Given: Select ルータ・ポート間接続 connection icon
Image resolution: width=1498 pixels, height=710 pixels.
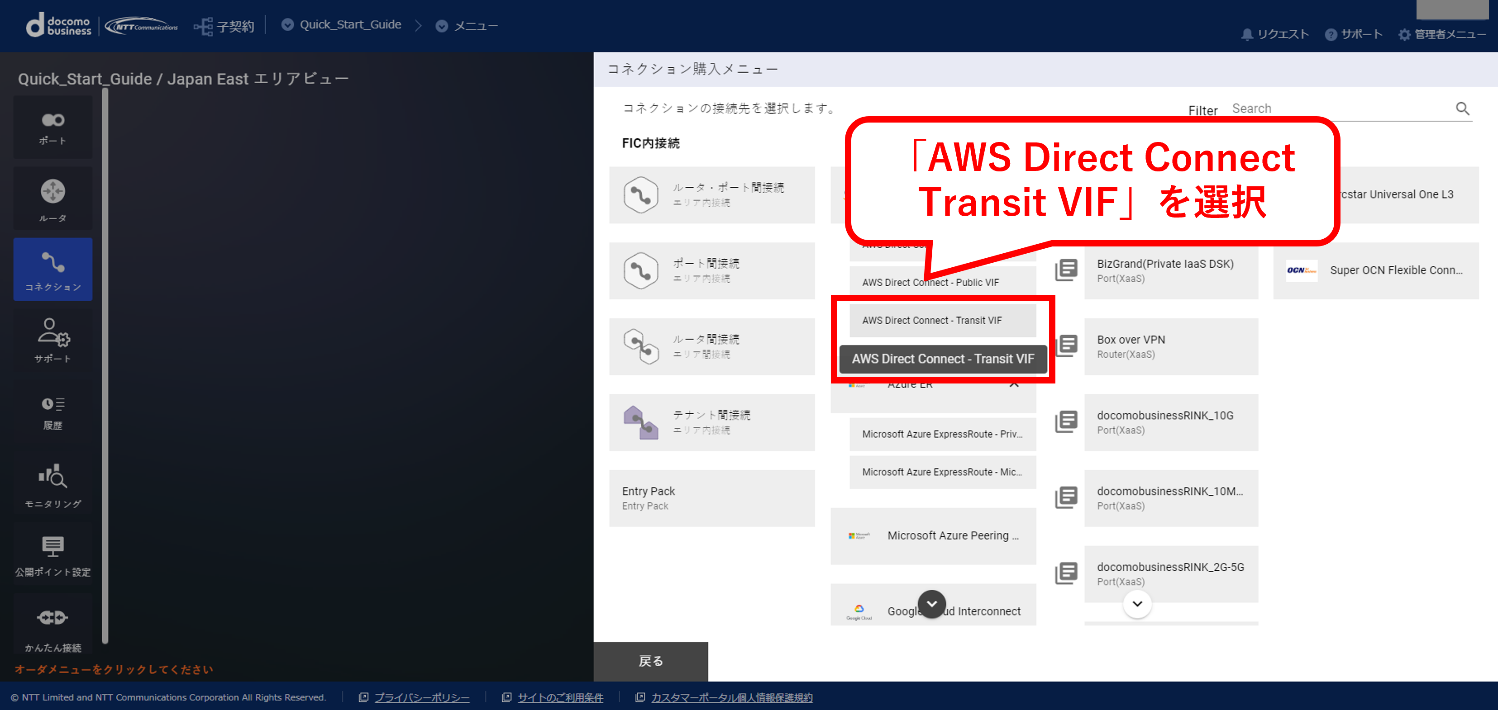Looking at the screenshot, I should pos(641,194).
